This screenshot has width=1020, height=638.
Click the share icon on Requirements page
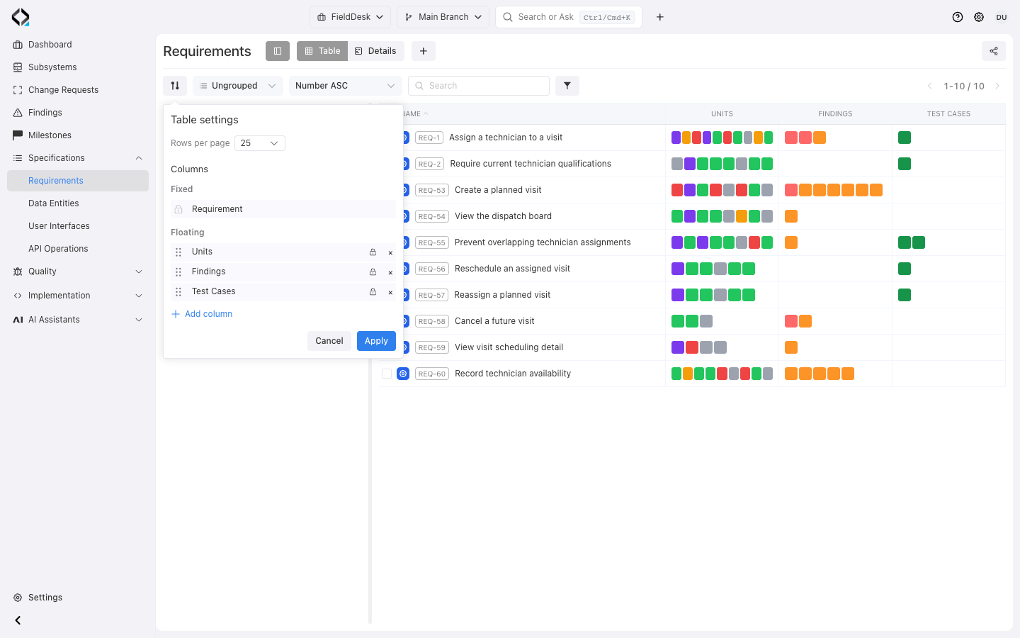(x=994, y=51)
